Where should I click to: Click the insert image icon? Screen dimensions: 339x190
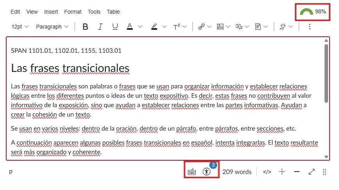220,27
